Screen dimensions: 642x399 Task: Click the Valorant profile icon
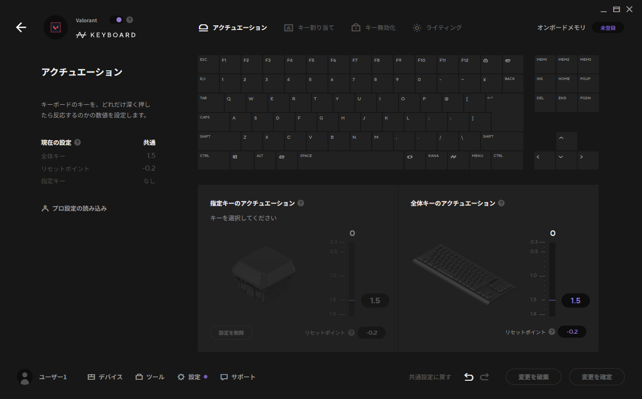(56, 27)
